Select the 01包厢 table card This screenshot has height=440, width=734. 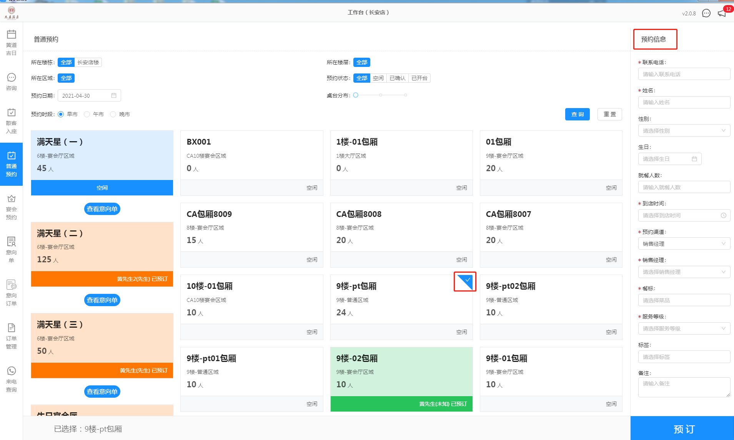551,163
